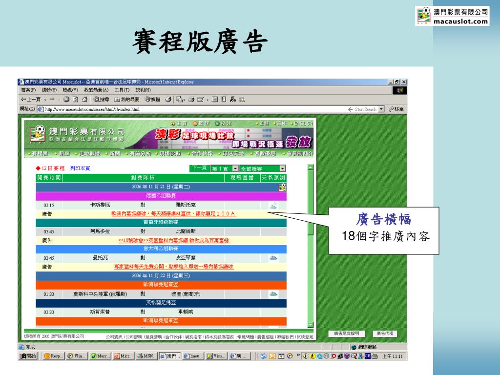Open the 搜尋 search pane
Viewport: 500px width, 375px height.
point(101,100)
